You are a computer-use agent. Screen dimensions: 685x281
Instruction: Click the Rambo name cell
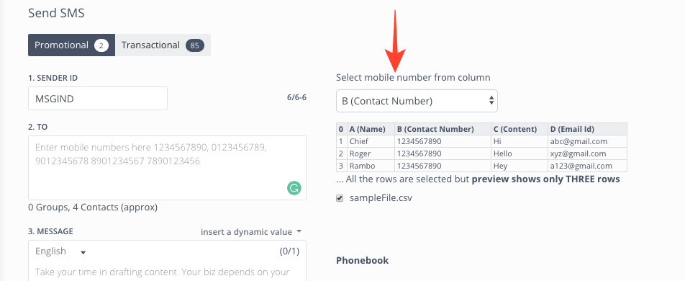tap(371, 166)
